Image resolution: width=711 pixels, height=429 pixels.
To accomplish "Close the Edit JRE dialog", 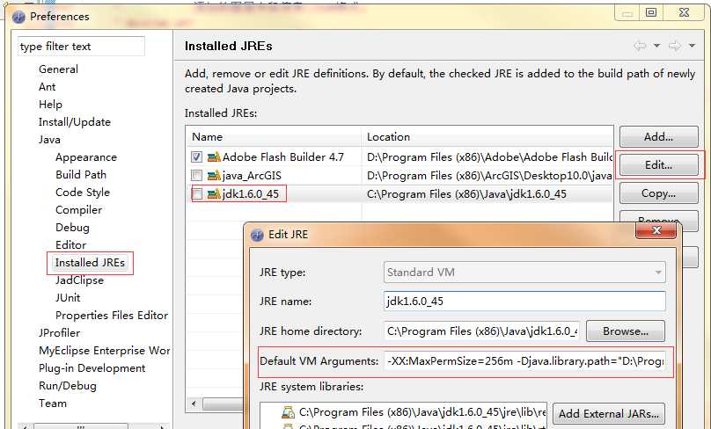I will pyautogui.click(x=656, y=231).
